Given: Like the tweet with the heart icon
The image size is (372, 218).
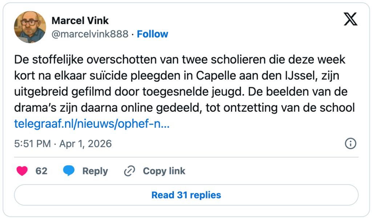Looking at the screenshot, I should pos(22,171).
